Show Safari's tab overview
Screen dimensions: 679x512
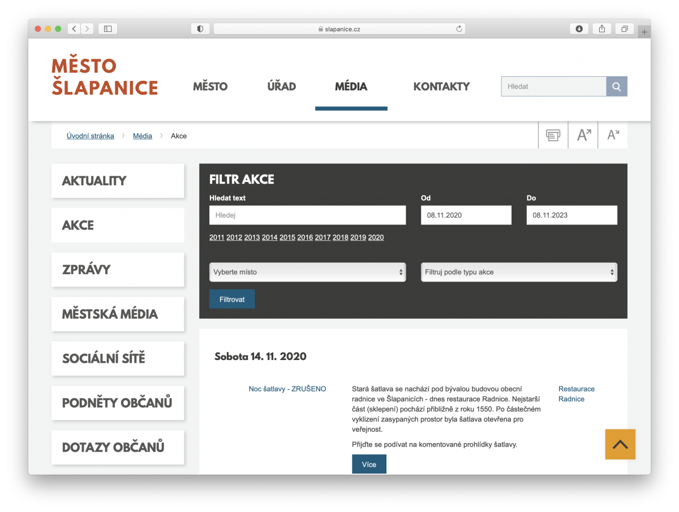point(625,29)
